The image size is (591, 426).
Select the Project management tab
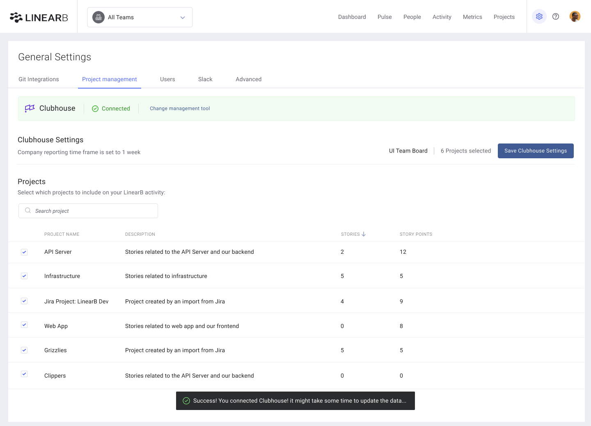pos(110,79)
